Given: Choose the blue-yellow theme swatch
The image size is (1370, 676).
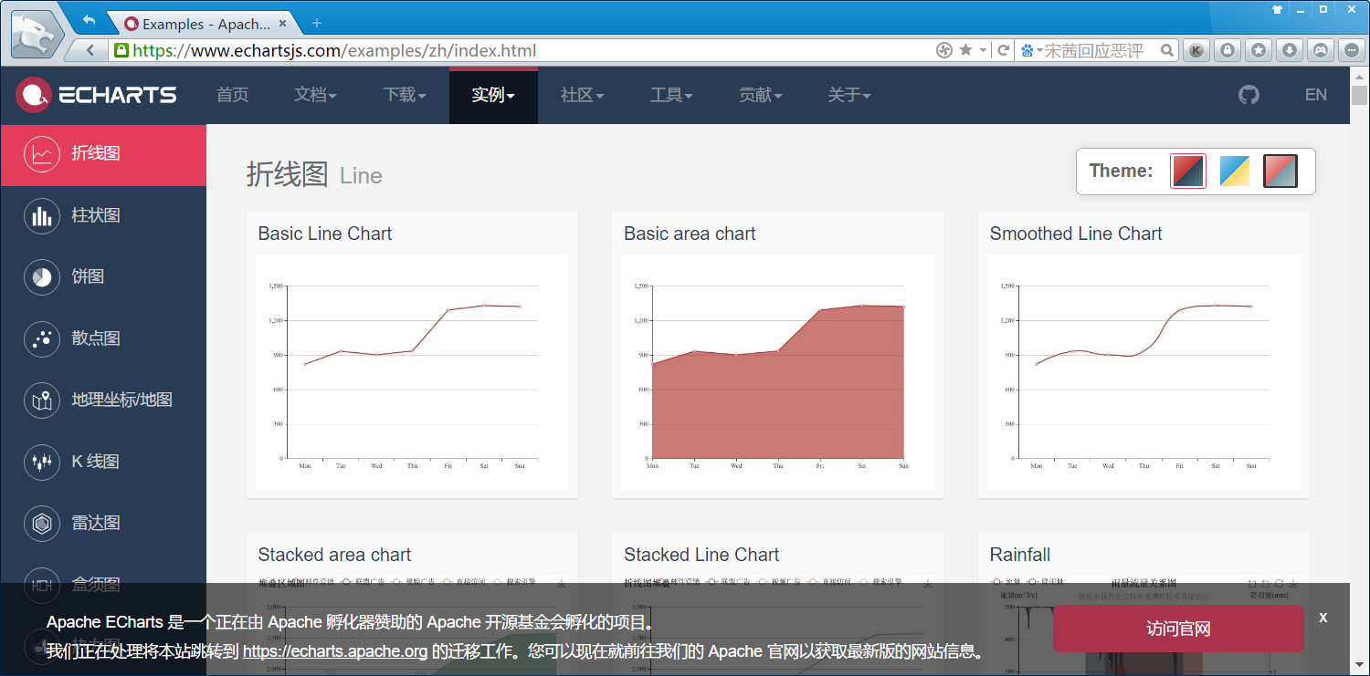Looking at the screenshot, I should click(x=1235, y=171).
